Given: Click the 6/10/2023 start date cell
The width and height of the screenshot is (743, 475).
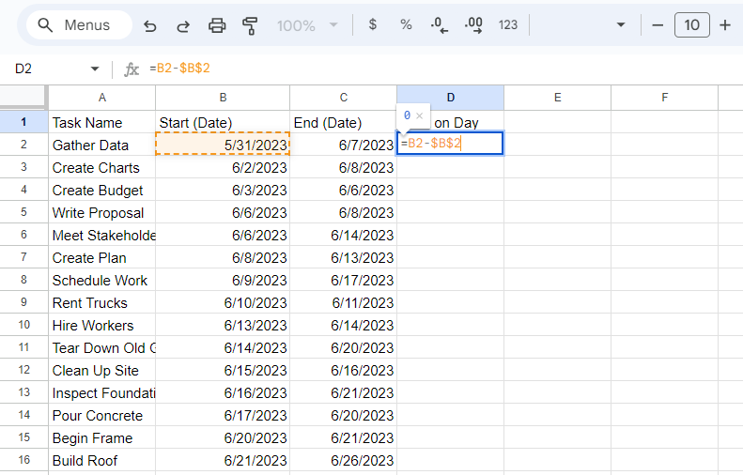Looking at the screenshot, I should coord(223,302).
